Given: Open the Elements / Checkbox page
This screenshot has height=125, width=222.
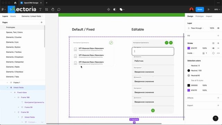Looking at the screenshot, I should point(15,72).
